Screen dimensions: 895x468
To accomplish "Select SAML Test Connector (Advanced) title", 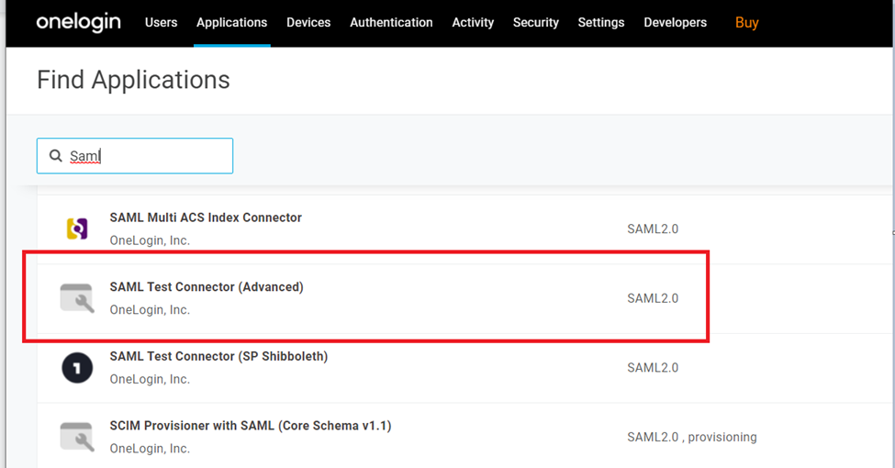I will 207,287.
